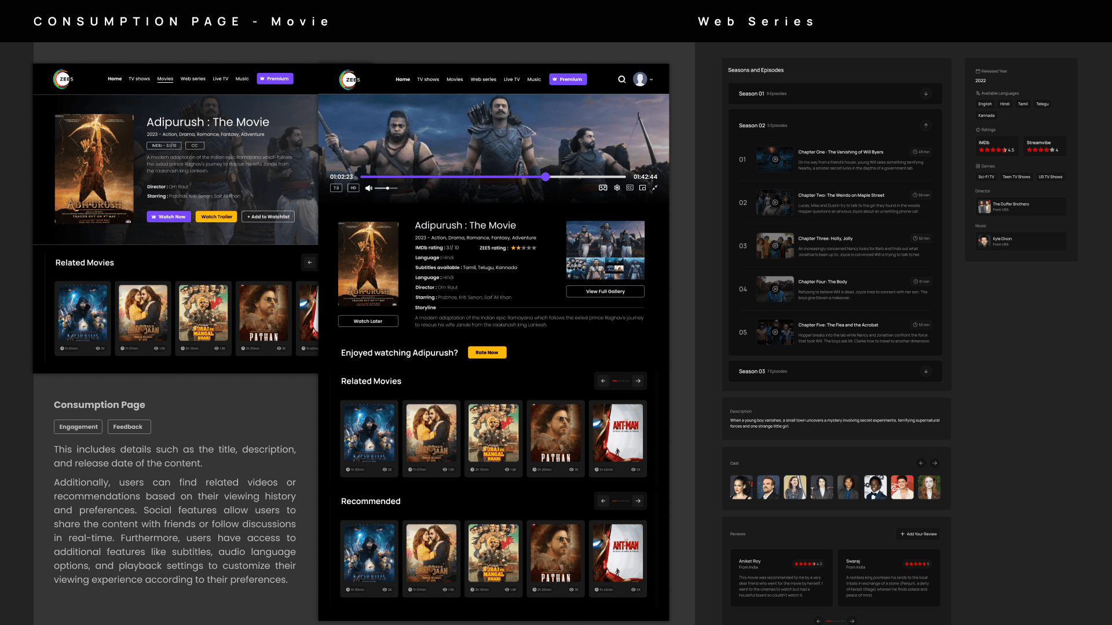Toggle closed captions in the video player
The height and width of the screenshot is (625, 1112).
tap(630, 187)
